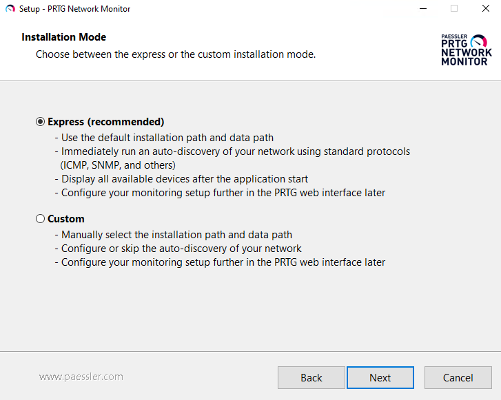Click the Installation Mode heading
501x400 pixels.
click(64, 37)
